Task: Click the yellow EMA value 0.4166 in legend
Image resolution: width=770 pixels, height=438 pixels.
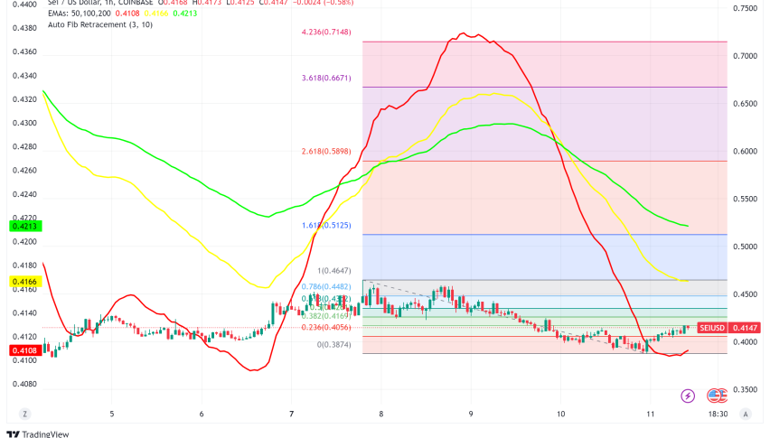Action: click(156, 14)
